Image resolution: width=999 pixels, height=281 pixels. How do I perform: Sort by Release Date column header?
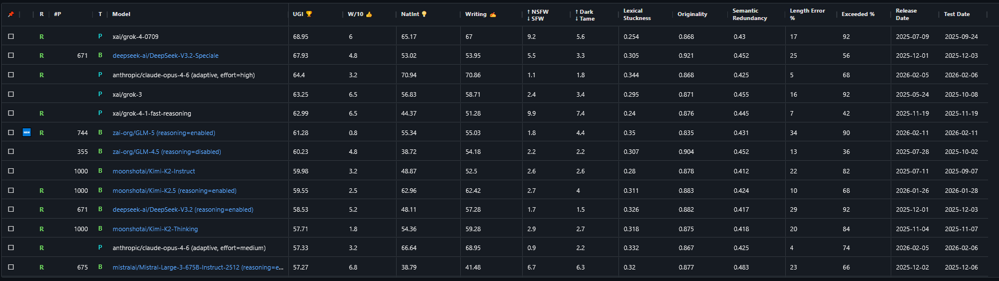(906, 14)
